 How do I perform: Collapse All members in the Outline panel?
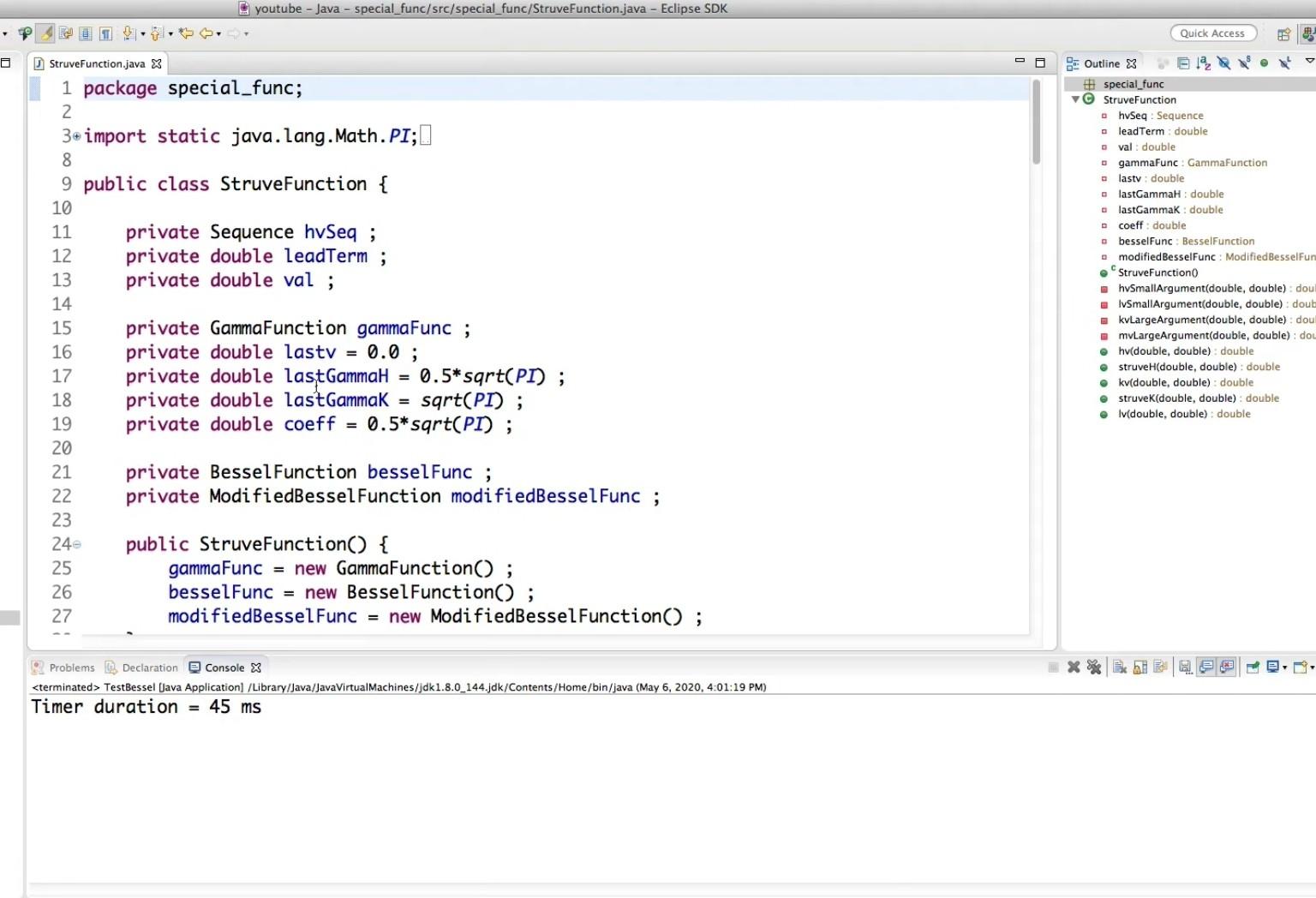click(1183, 63)
